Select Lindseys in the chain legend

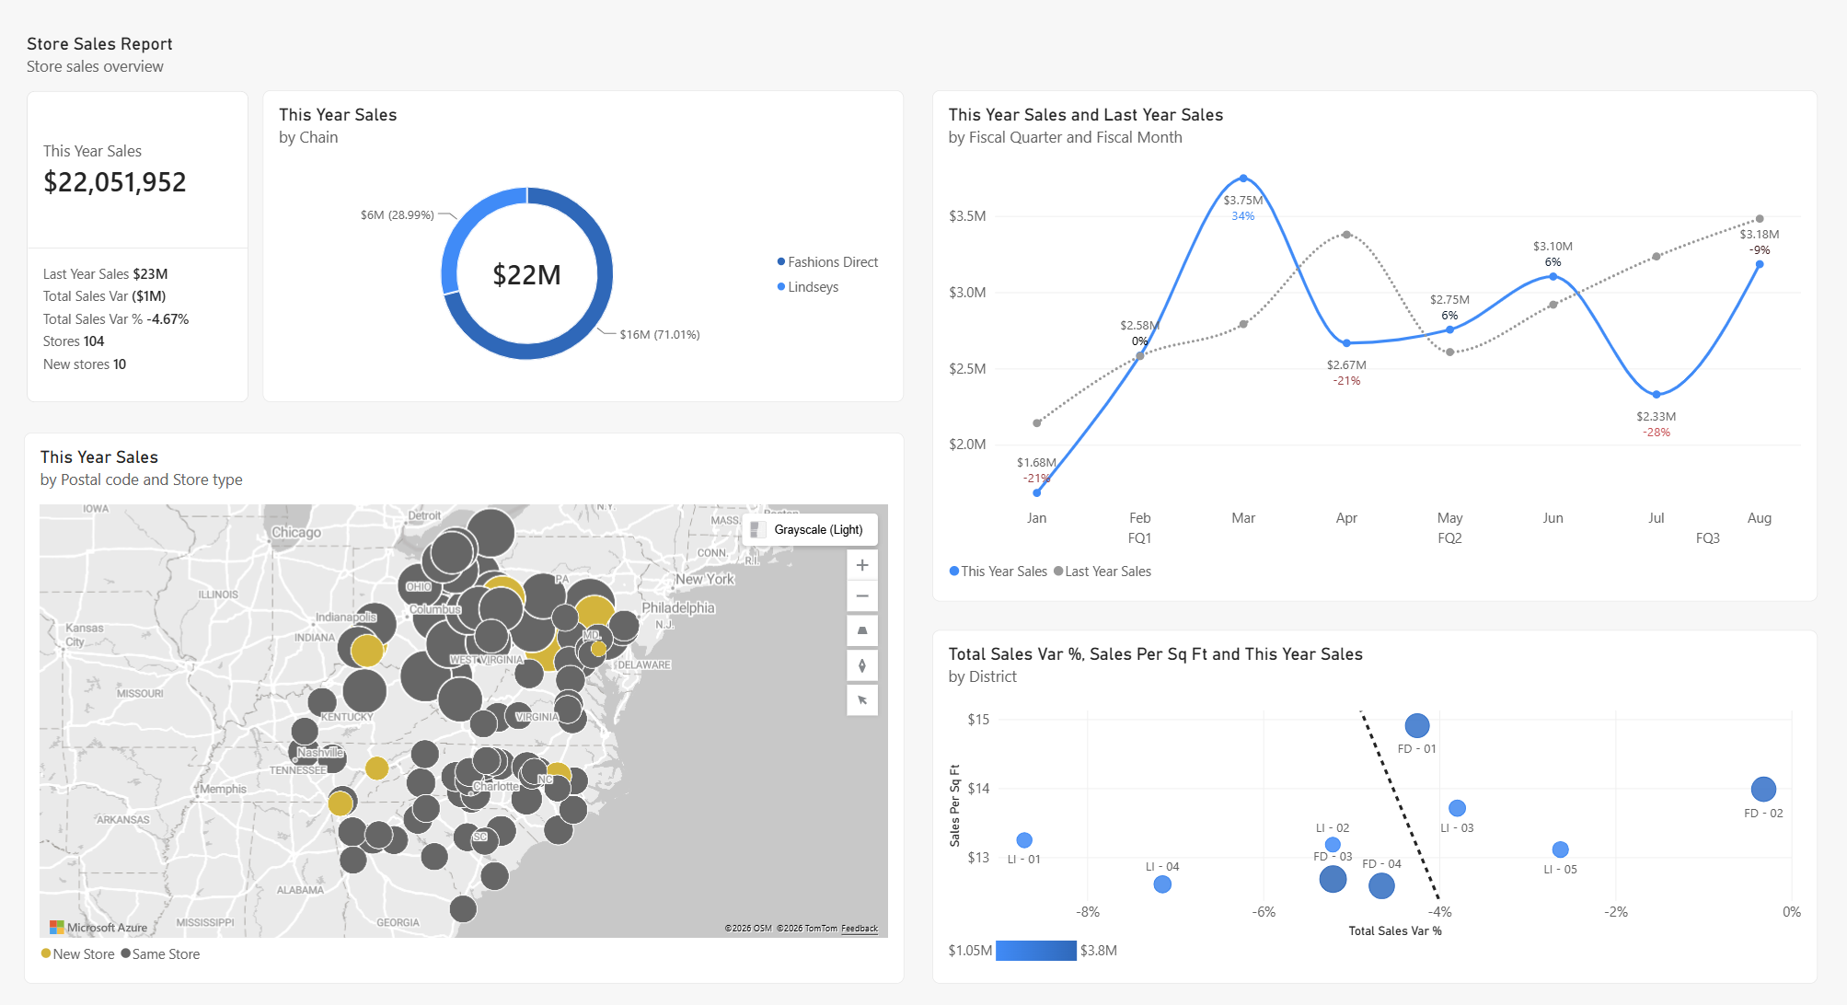808,287
